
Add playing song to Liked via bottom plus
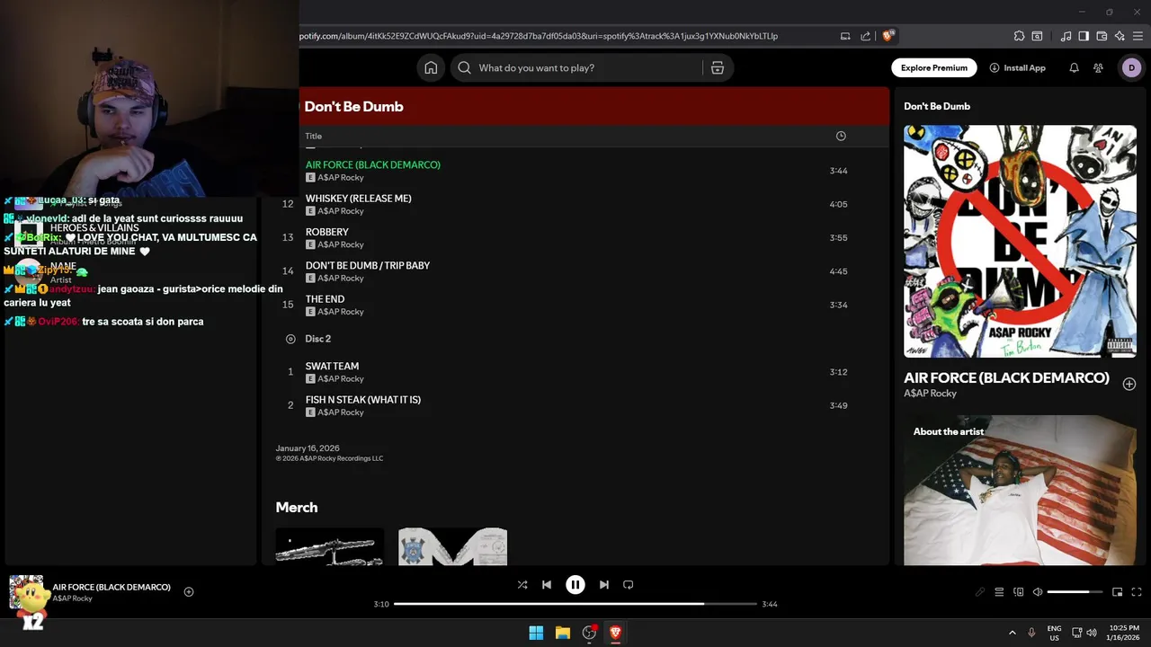[x=189, y=592]
